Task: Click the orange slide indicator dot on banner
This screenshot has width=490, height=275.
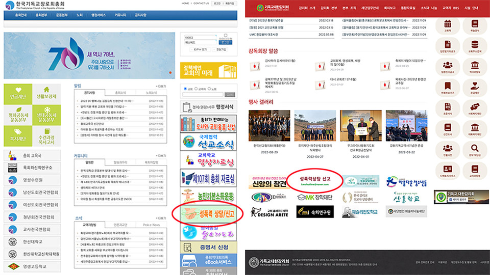Action: click(x=170, y=73)
